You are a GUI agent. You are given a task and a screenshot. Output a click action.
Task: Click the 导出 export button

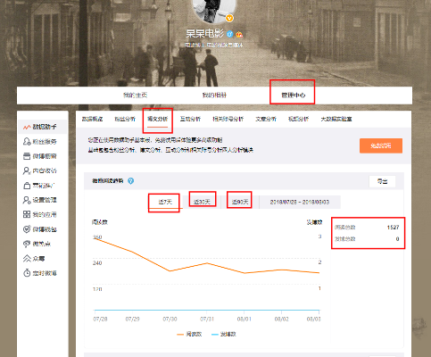coord(382,181)
